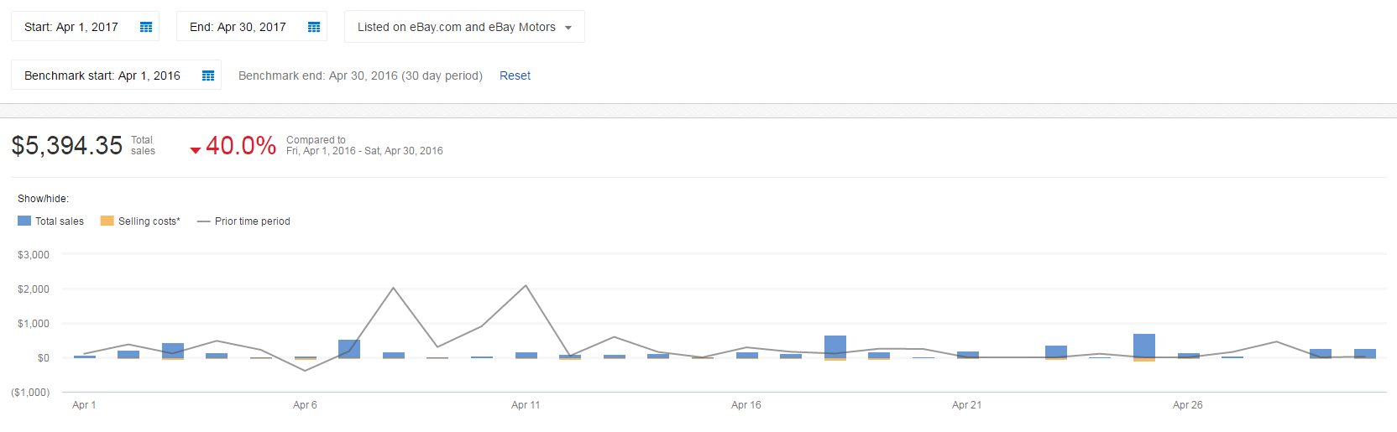The width and height of the screenshot is (1397, 432).
Task: Click the Start: Apr 1, 2017 field
Action: pos(71,27)
